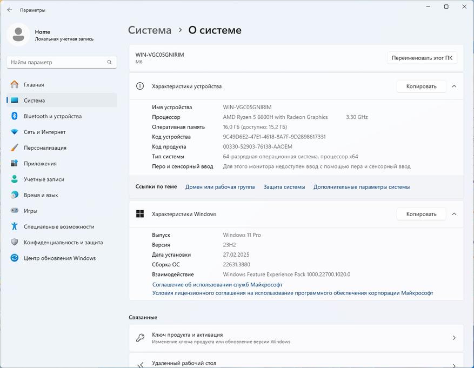Click the Найти параметр search field

(x=62, y=62)
